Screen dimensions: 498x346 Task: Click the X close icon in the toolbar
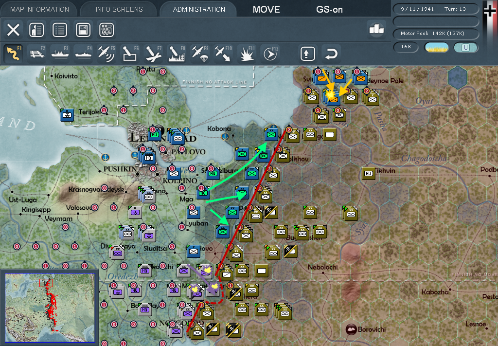[13, 30]
